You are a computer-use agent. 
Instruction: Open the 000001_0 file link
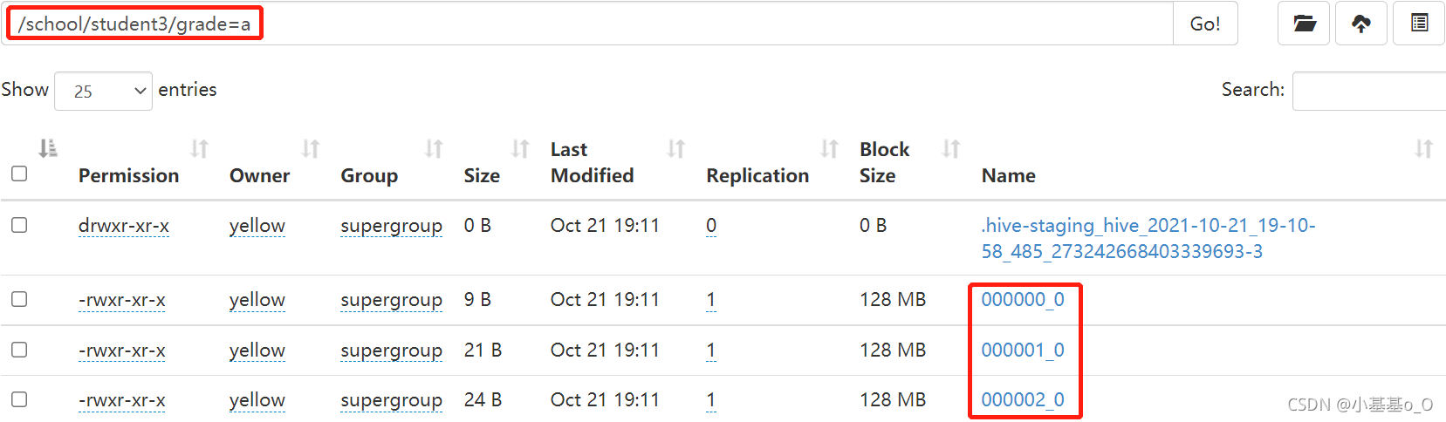pos(1022,350)
